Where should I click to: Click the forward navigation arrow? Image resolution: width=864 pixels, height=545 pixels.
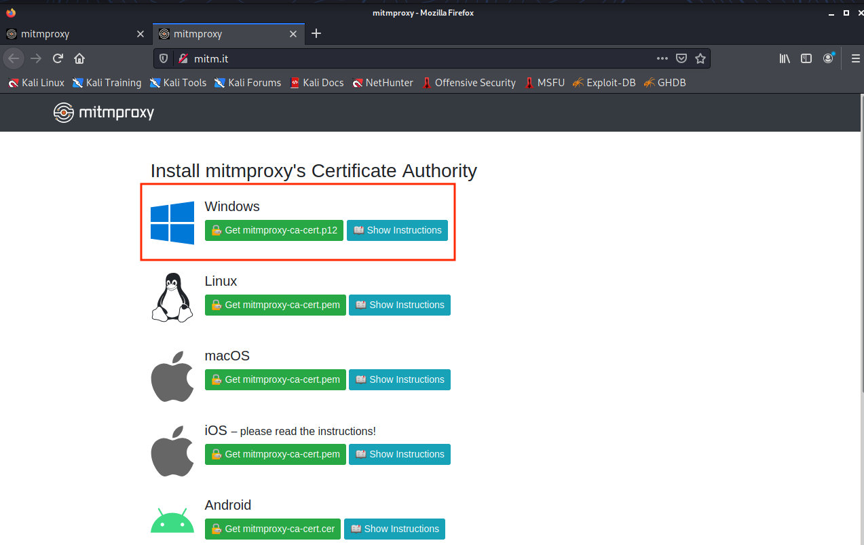(36, 58)
